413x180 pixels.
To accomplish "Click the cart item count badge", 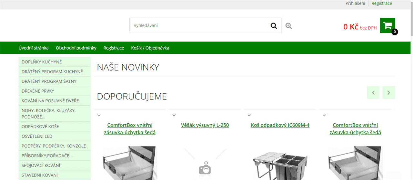I will [395, 32].
